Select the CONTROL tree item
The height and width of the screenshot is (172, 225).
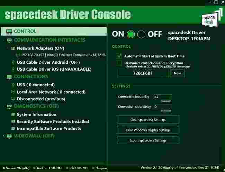54,31
